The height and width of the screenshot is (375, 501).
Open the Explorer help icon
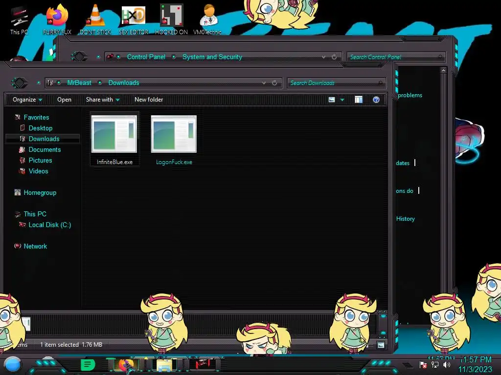click(x=376, y=100)
